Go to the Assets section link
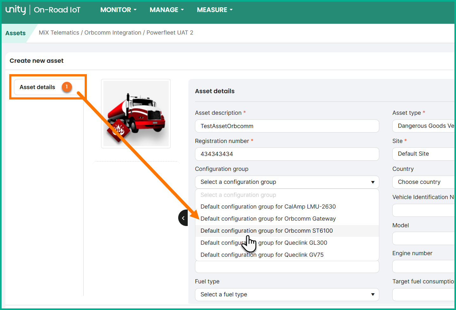Viewport: 456px width, 310px height. point(16,33)
